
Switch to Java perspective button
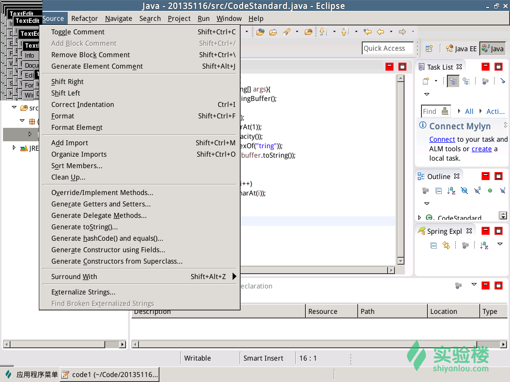coord(493,49)
